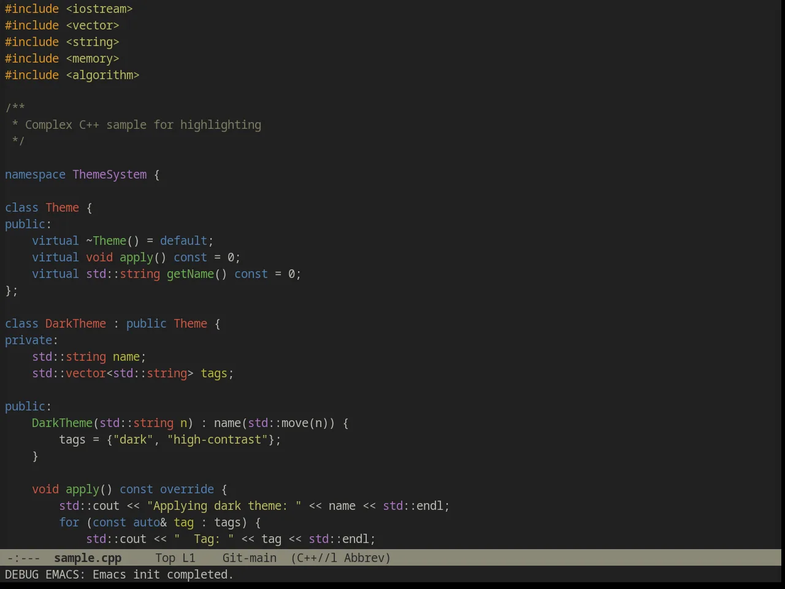Click the '~Theme()' destructor declaration
Screen dimensions: 785x589
point(113,241)
